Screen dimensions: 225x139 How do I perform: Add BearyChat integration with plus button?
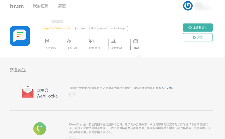click(72, 138)
